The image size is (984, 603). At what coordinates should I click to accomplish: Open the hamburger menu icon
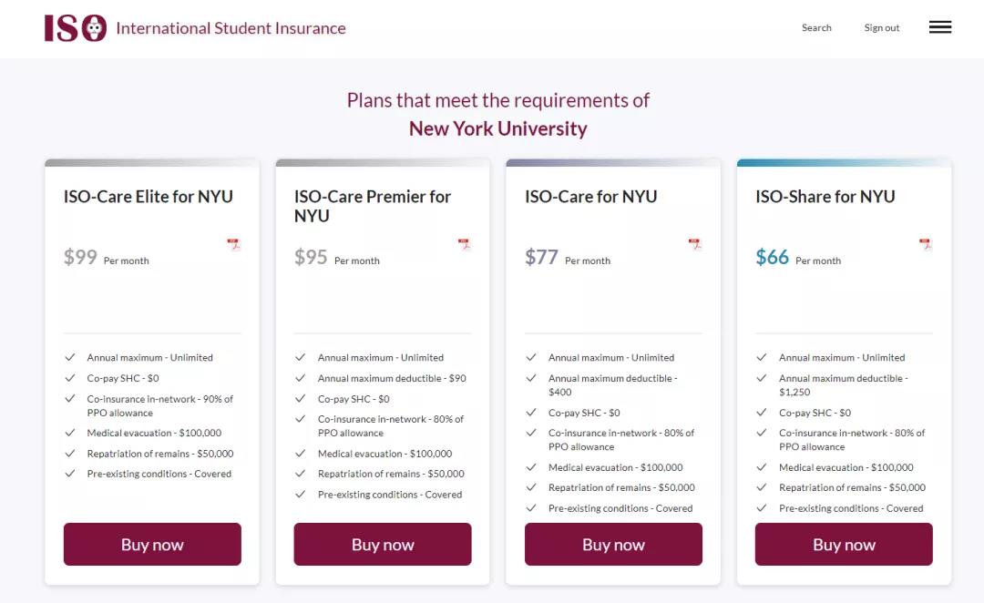click(939, 27)
